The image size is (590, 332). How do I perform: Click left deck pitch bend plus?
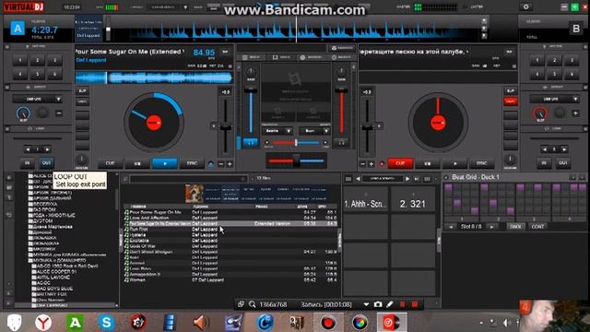[x=230, y=164]
